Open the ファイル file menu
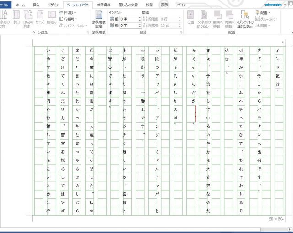 pos(5,5)
